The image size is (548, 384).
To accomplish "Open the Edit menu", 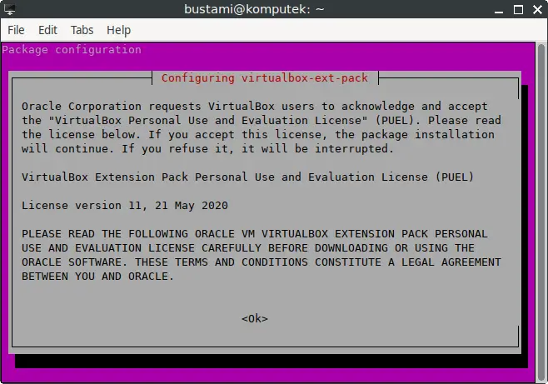I will (47, 30).
